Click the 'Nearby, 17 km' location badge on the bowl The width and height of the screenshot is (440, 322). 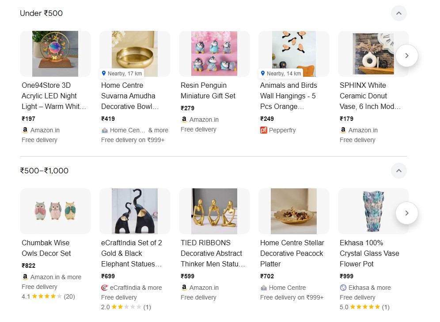121,73
